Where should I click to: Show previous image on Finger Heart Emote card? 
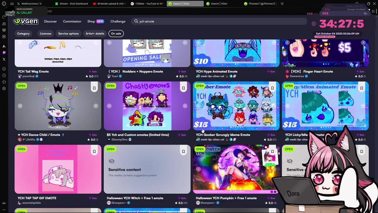288,43
